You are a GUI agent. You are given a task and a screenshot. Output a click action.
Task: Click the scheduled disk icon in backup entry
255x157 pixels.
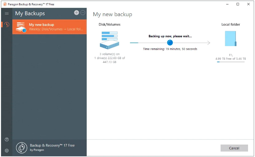click(21, 27)
